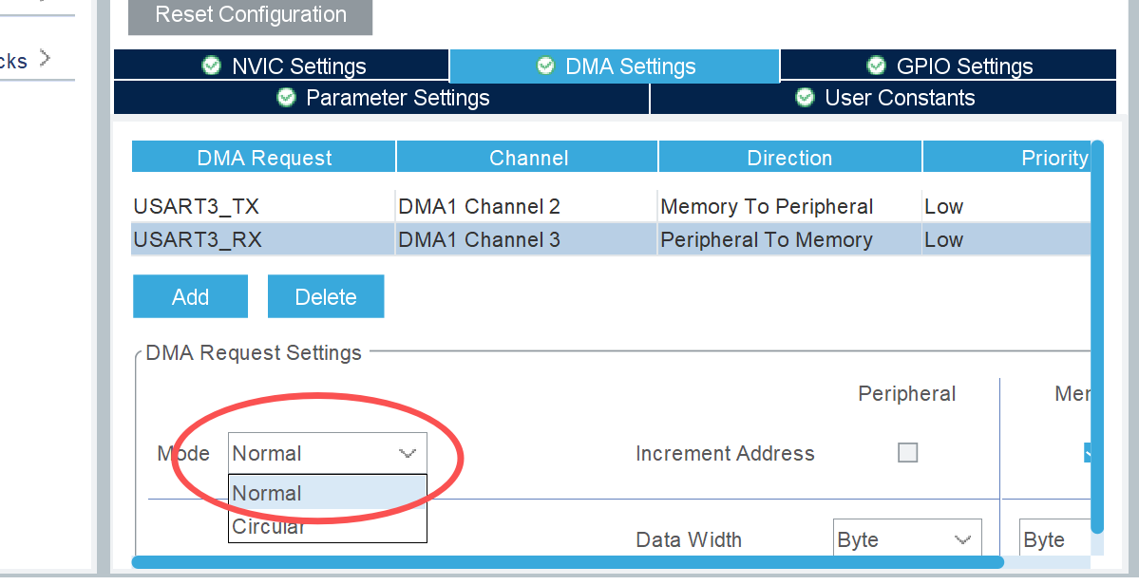Go to the Parameter Settings tab
The height and width of the screenshot is (585, 1139).
(381, 97)
